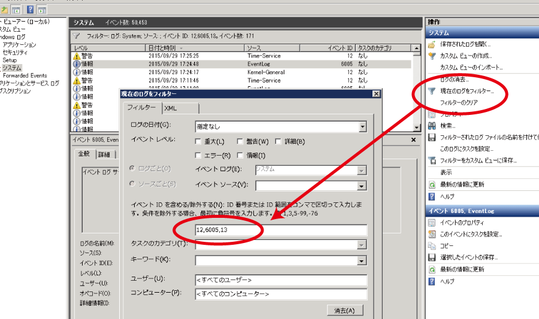Click ログの消去 action link
Image resolution: width=539 pixels, height=319 pixels.
[455, 80]
